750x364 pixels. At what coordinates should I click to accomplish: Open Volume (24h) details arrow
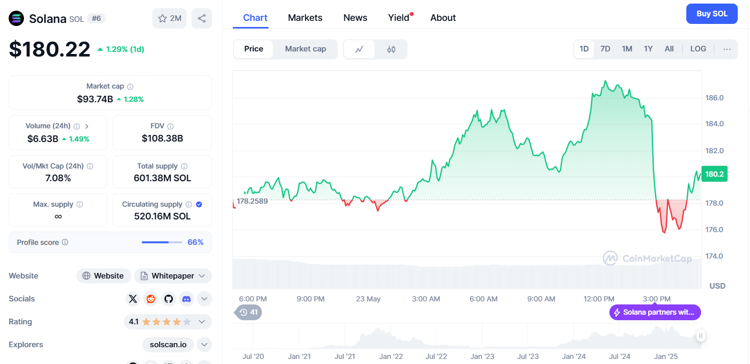pos(87,126)
